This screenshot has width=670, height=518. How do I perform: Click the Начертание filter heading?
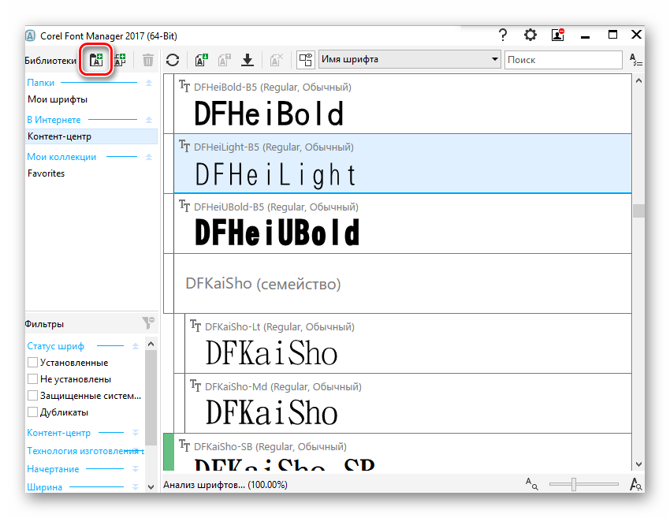[x=53, y=469]
